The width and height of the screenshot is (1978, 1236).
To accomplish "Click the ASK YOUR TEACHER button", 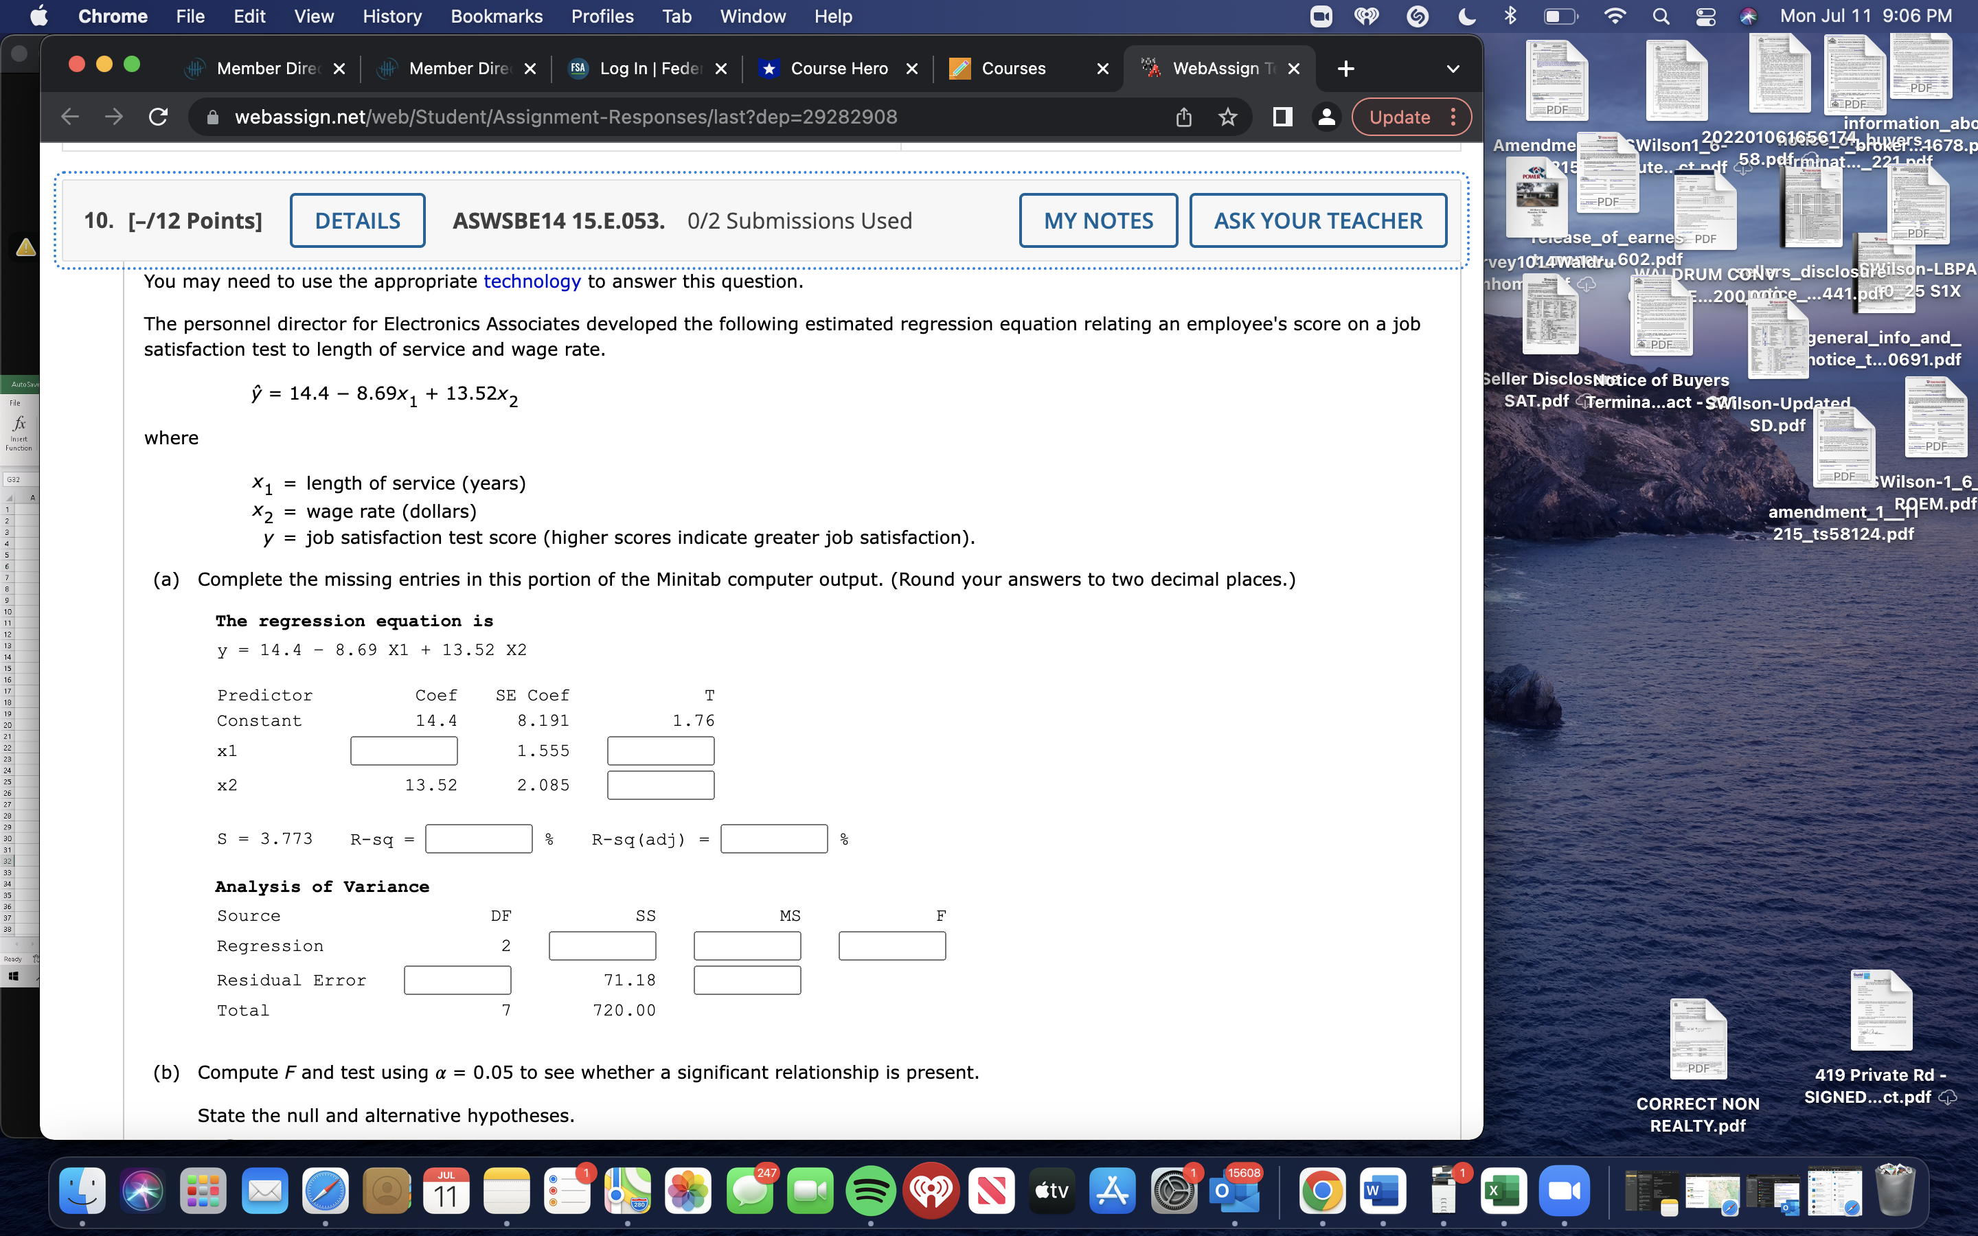I will click(1317, 220).
